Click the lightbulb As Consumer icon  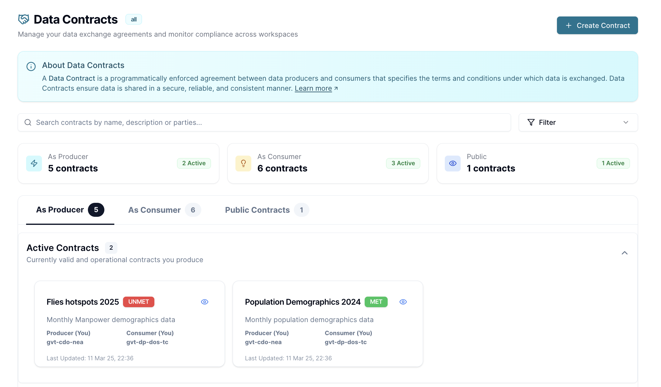coord(244,163)
